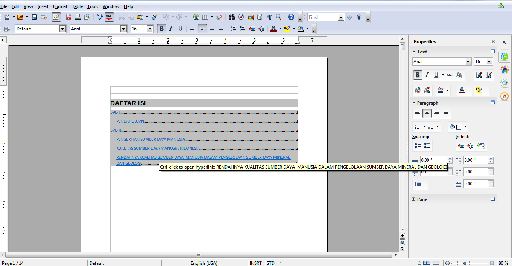Open the Table menu

[x=77, y=6]
